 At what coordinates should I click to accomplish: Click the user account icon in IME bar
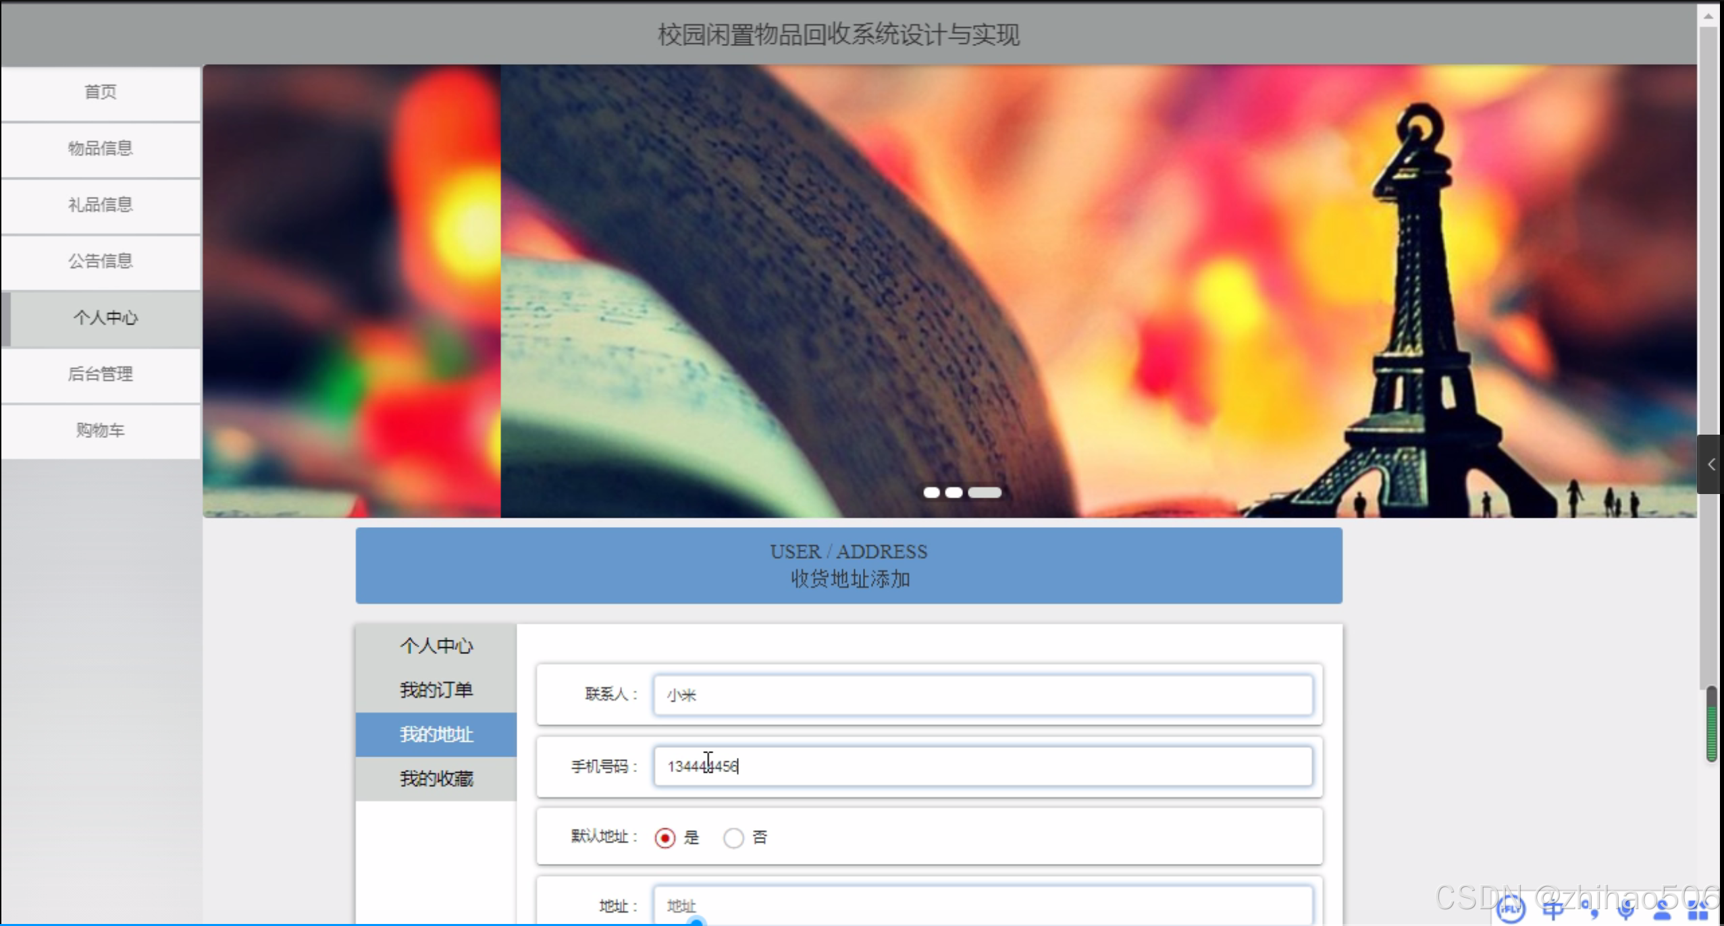(x=1662, y=910)
